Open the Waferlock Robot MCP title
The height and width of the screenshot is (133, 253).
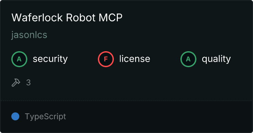(x=67, y=17)
